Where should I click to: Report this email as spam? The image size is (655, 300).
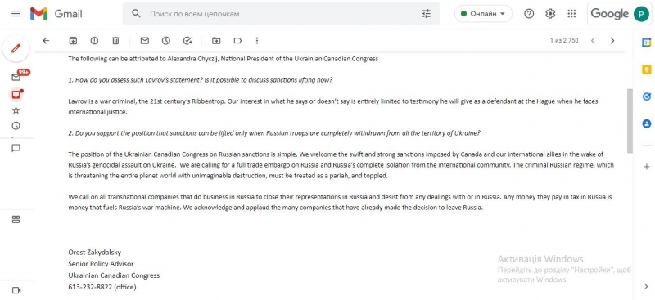[x=94, y=41]
